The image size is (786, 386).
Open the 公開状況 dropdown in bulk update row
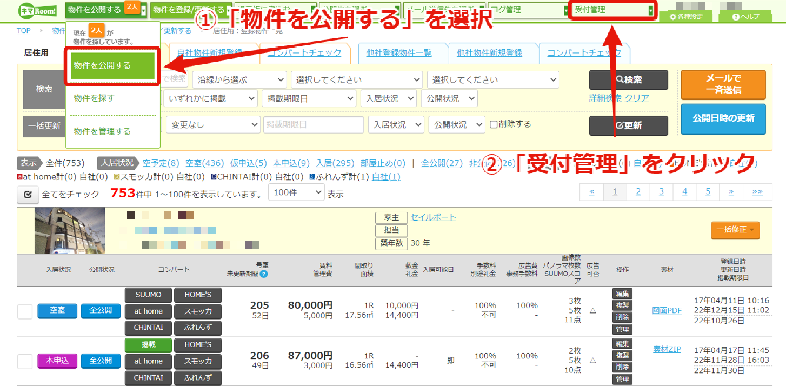click(457, 124)
